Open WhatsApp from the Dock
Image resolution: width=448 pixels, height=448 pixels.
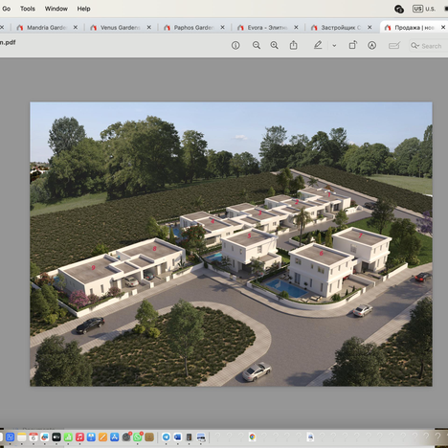coord(138,437)
